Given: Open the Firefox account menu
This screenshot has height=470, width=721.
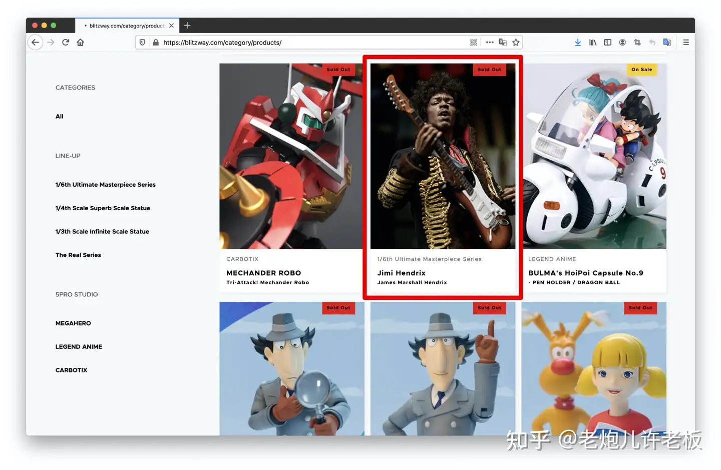Looking at the screenshot, I should [x=622, y=43].
